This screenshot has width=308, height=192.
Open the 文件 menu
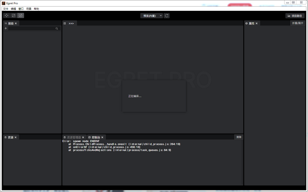point(6,9)
